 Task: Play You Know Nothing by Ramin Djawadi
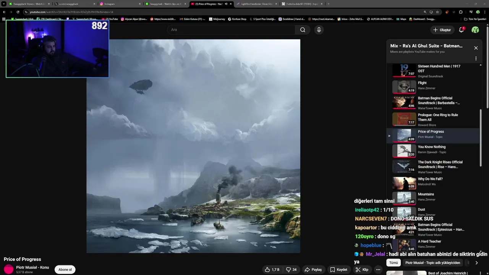432,150
